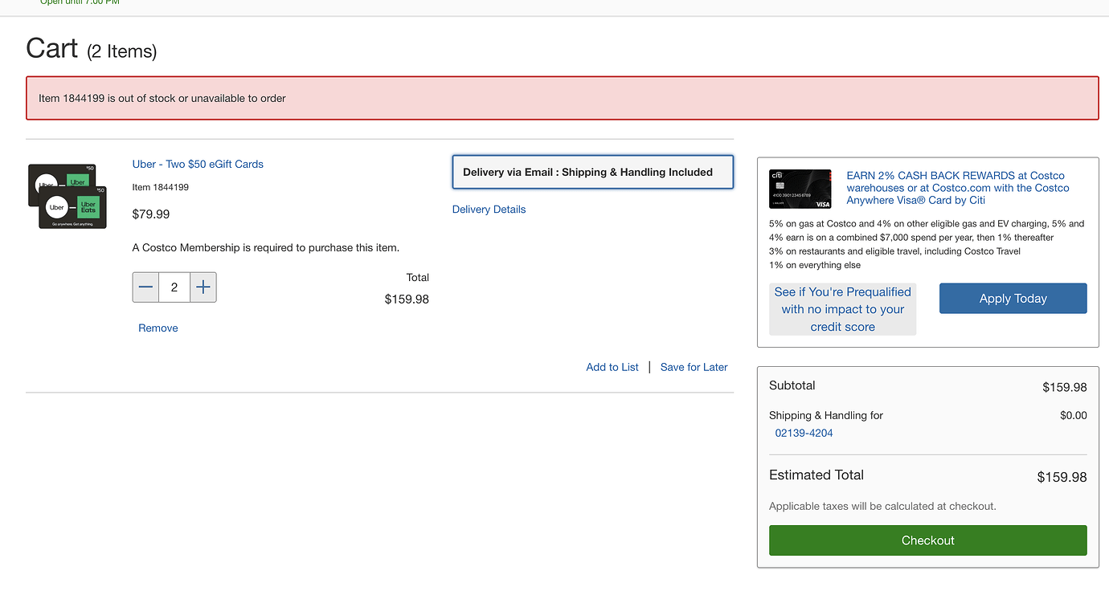Click Add to List
Screen dimensions: 1109x599
pyautogui.click(x=612, y=367)
